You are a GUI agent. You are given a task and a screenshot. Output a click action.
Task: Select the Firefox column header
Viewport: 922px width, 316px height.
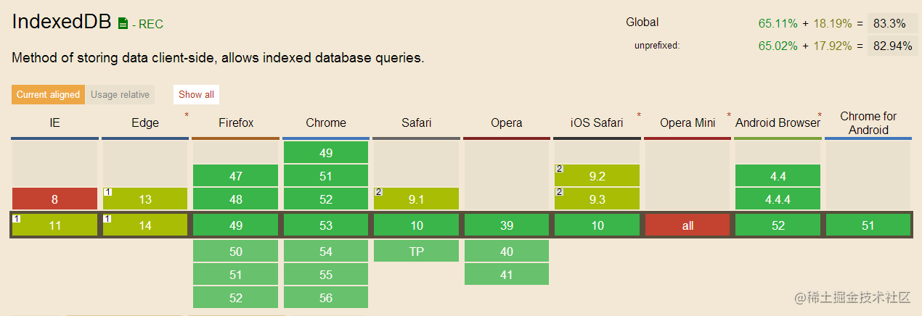pyautogui.click(x=236, y=122)
